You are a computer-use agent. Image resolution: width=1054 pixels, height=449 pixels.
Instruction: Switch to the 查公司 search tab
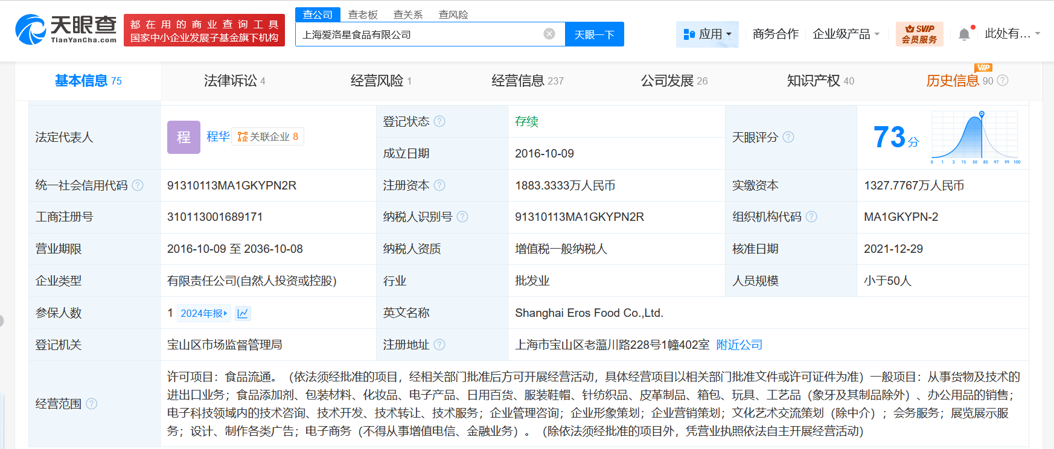tap(318, 14)
